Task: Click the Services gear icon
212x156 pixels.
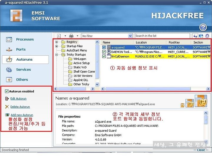Action: [9, 69]
